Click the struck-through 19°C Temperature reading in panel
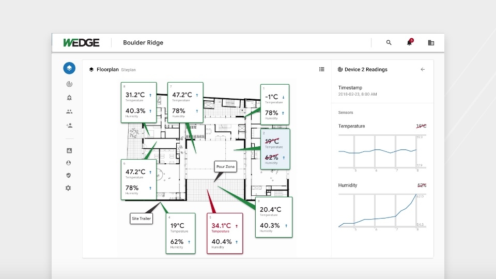The height and width of the screenshot is (279, 496). click(x=422, y=126)
